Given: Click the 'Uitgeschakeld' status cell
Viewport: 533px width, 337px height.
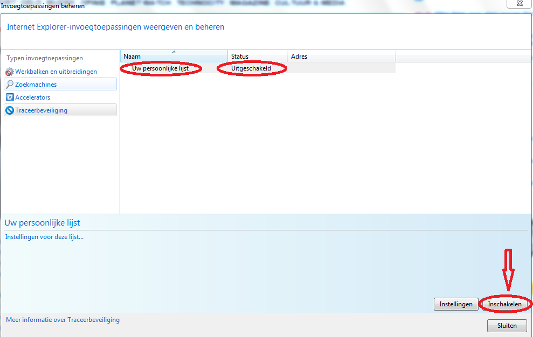Looking at the screenshot, I should (251, 68).
